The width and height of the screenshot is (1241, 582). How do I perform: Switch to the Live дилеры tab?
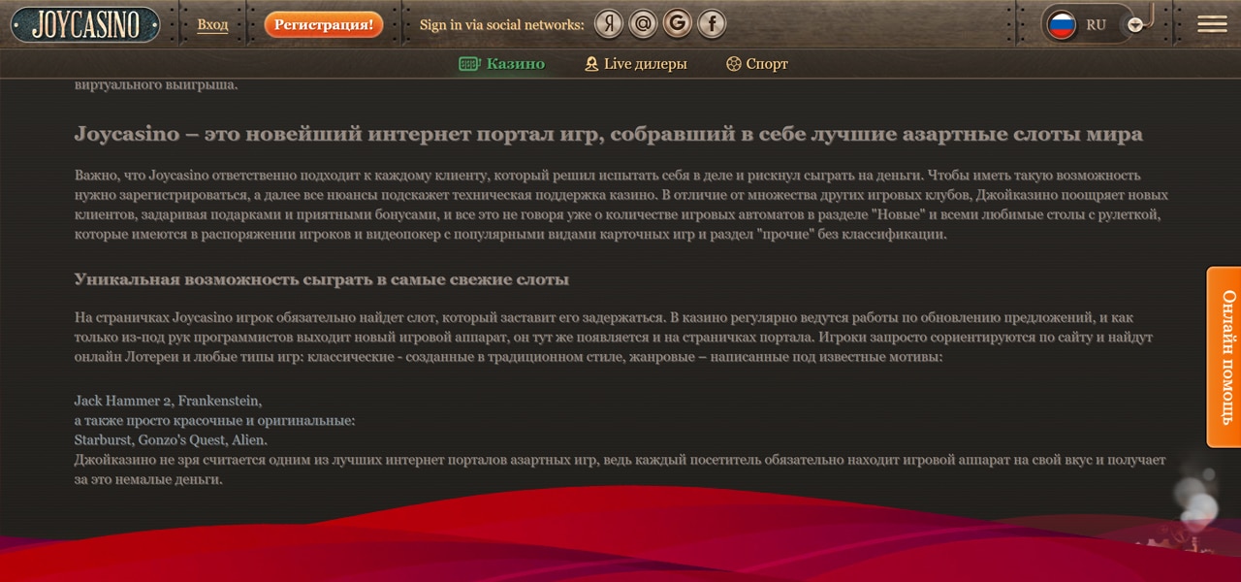646,63
